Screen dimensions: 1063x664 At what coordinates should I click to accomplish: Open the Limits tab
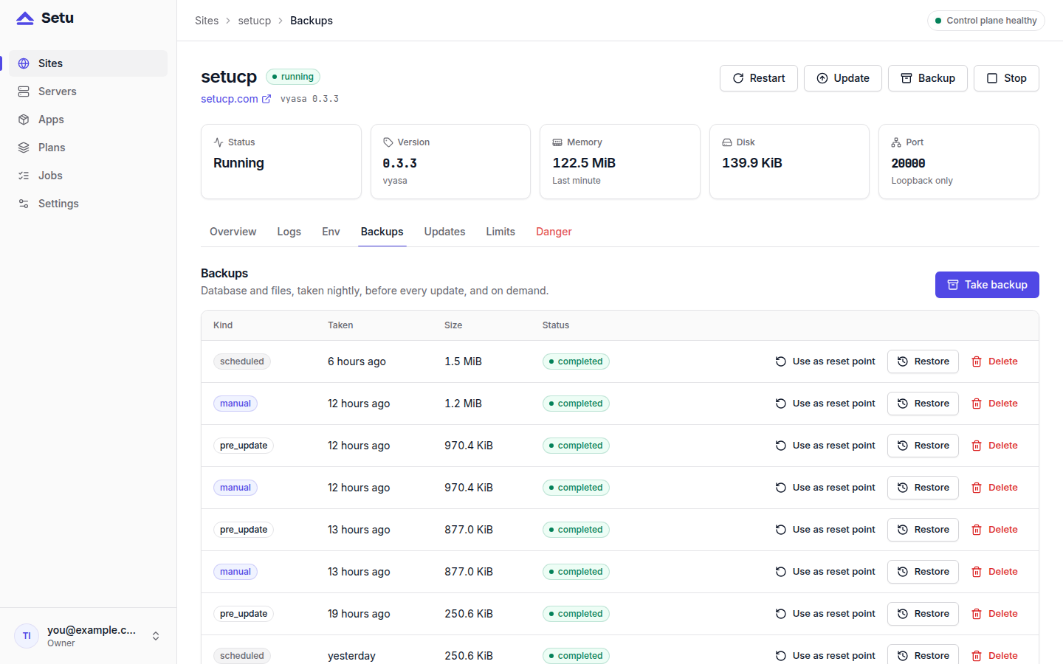coord(500,232)
